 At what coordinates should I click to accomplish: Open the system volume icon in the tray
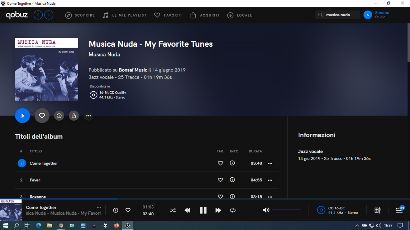point(379,226)
